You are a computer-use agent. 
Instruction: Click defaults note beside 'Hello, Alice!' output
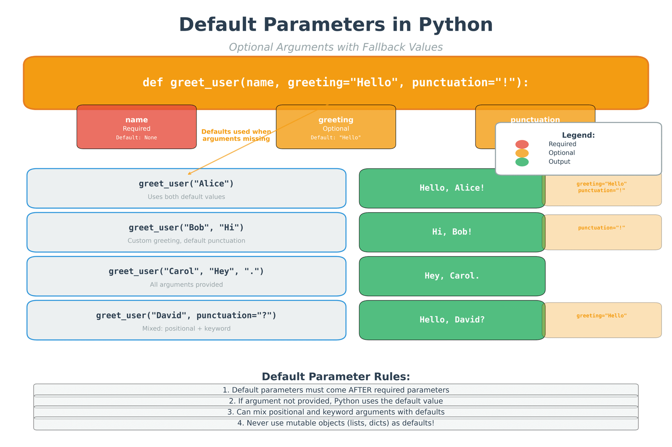(x=602, y=188)
